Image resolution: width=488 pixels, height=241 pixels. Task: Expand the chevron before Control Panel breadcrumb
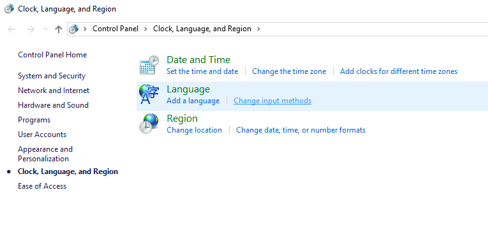[85, 29]
